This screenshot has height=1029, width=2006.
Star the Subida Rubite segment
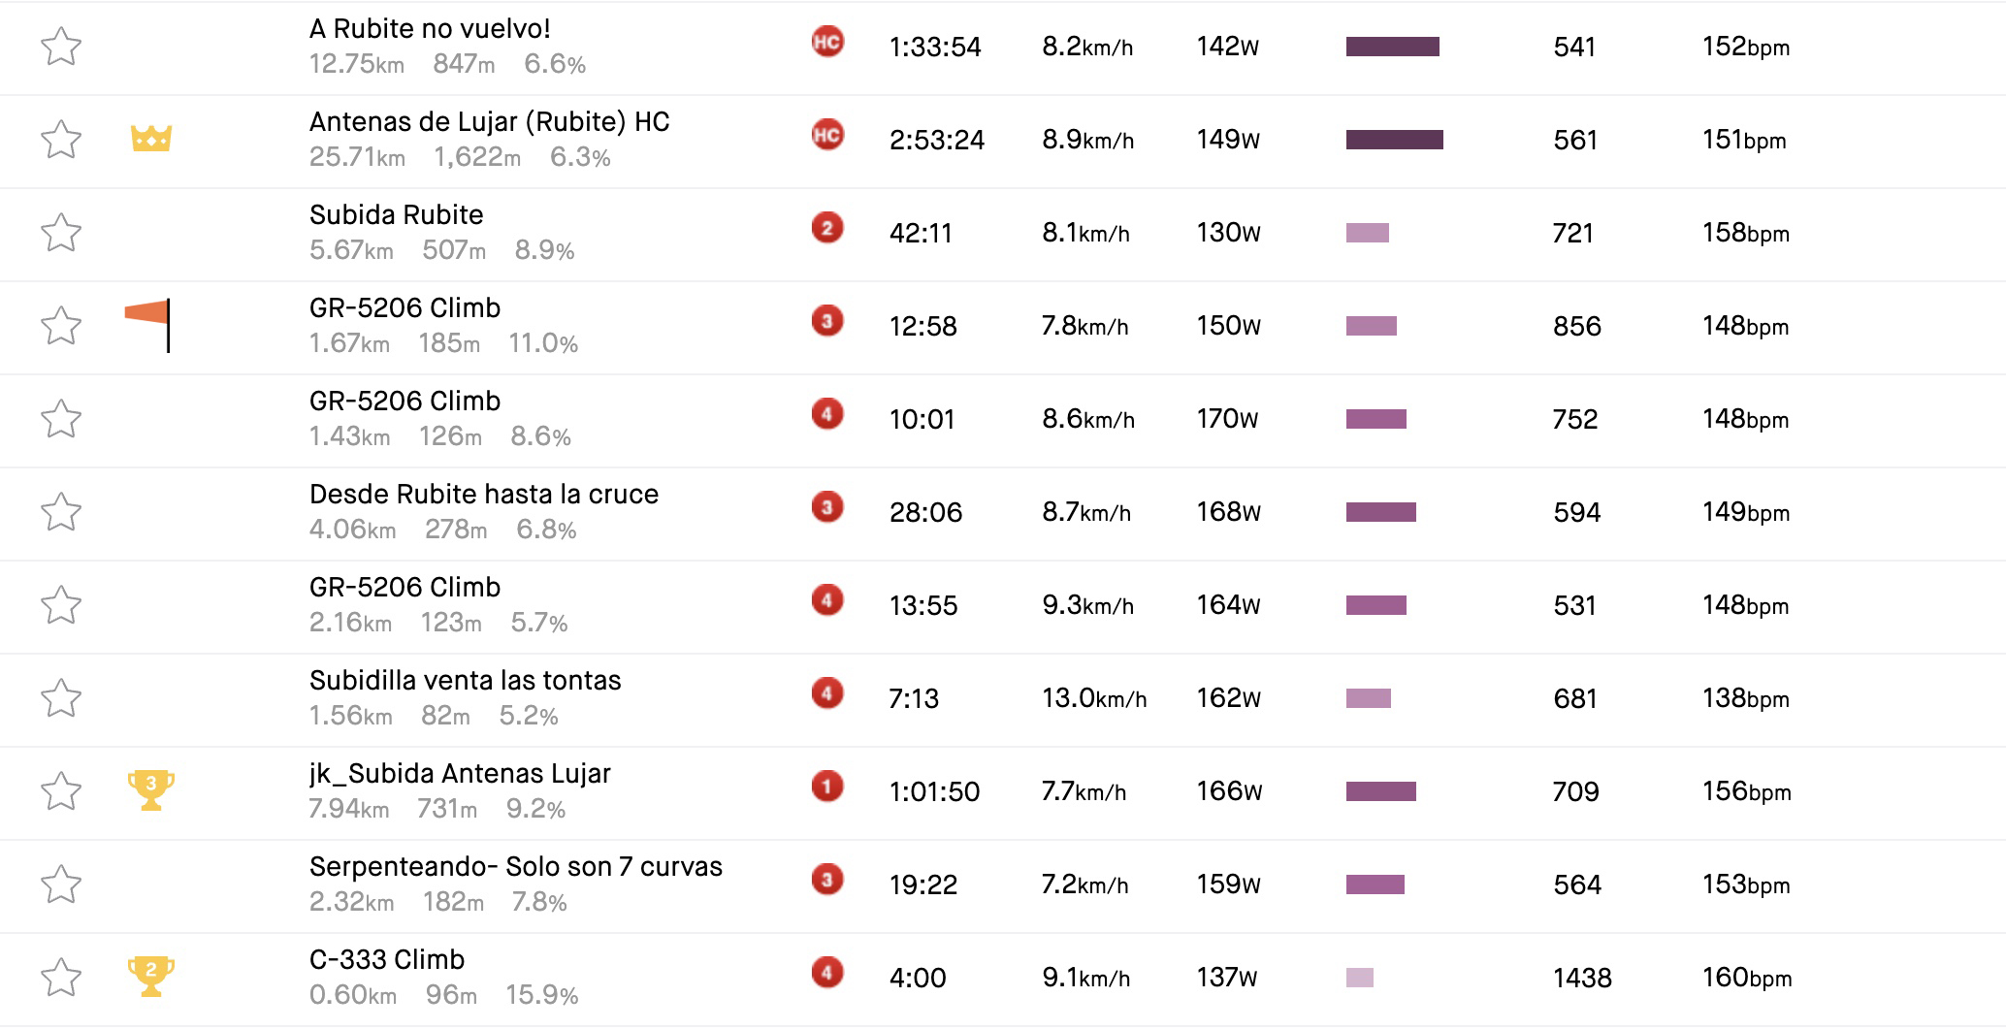(61, 233)
